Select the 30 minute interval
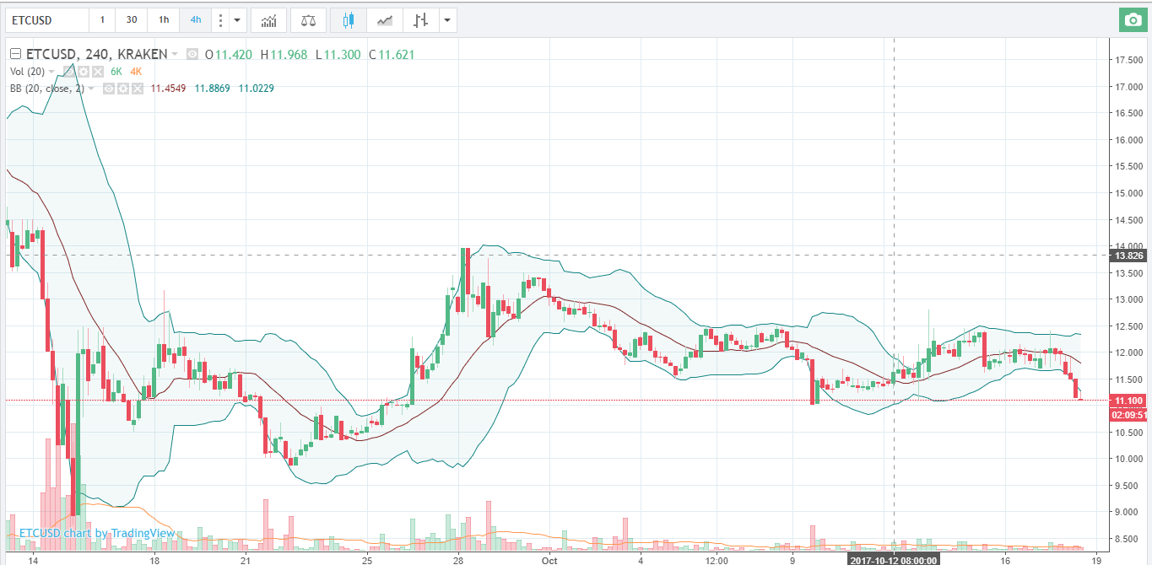The width and height of the screenshot is (1152, 565). [x=132, y=20]
